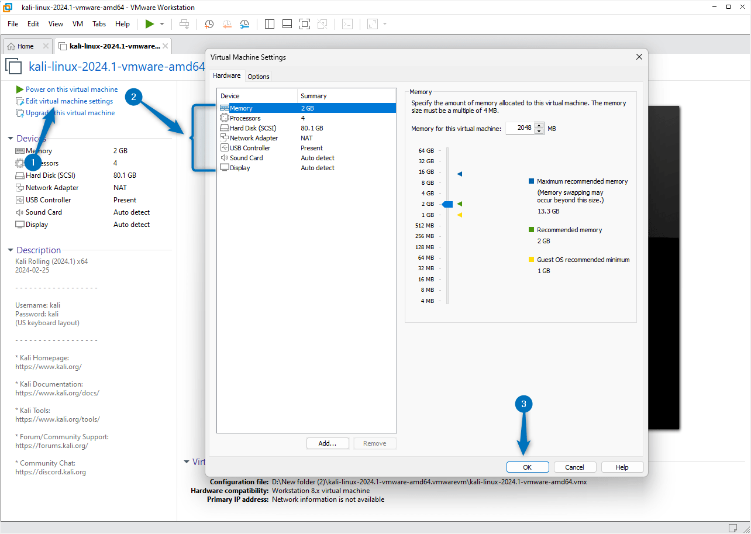Revert the VM to its snapshot
The height and width of the screenshot is (534, 751).
point(227,24)
